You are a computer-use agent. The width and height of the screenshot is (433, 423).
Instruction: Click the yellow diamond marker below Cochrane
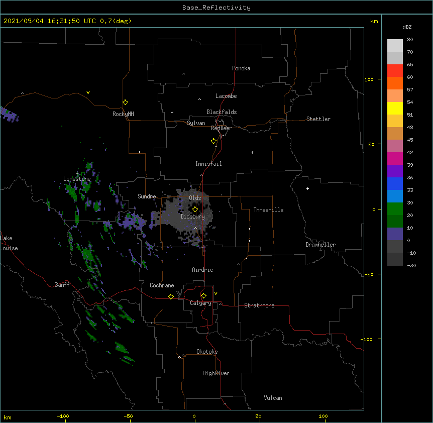point(171,296)
